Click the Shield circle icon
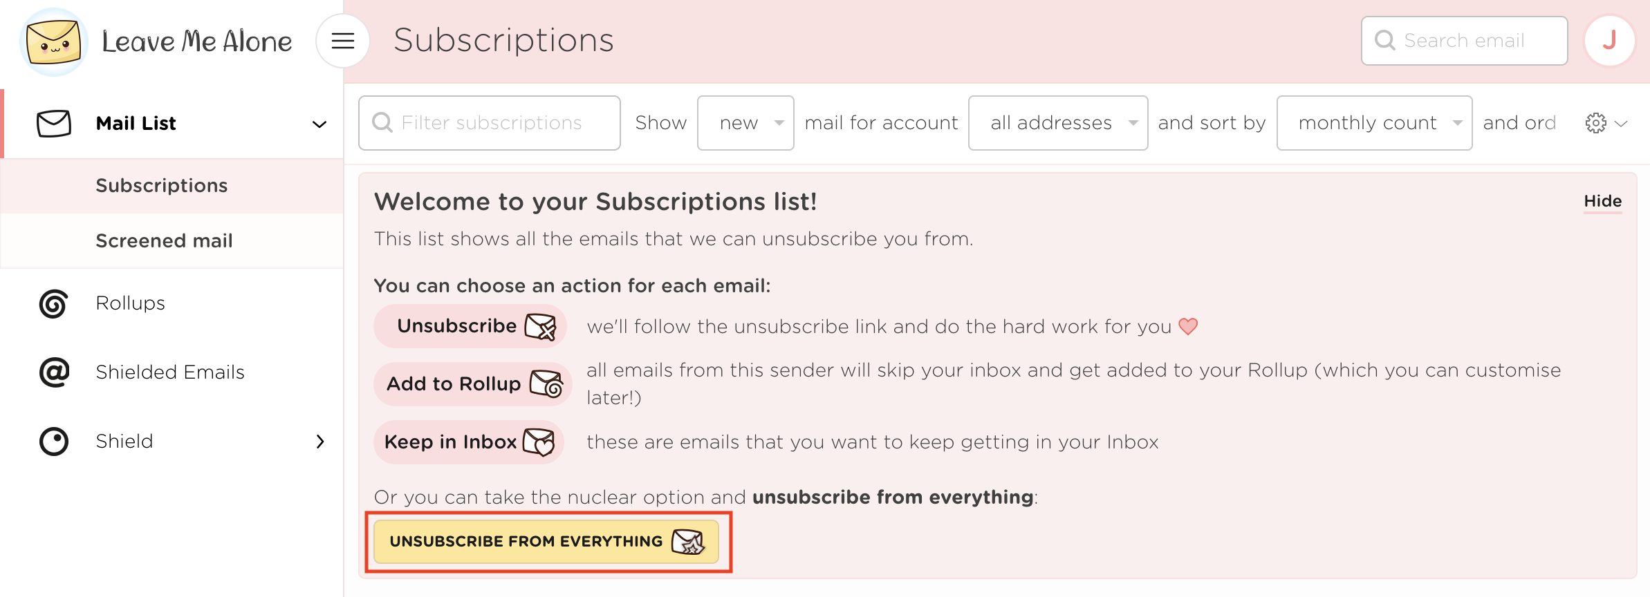This screenshot has width=1650, height=597. 54,442
